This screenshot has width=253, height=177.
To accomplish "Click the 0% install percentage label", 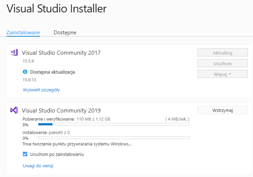I will 26,138.
